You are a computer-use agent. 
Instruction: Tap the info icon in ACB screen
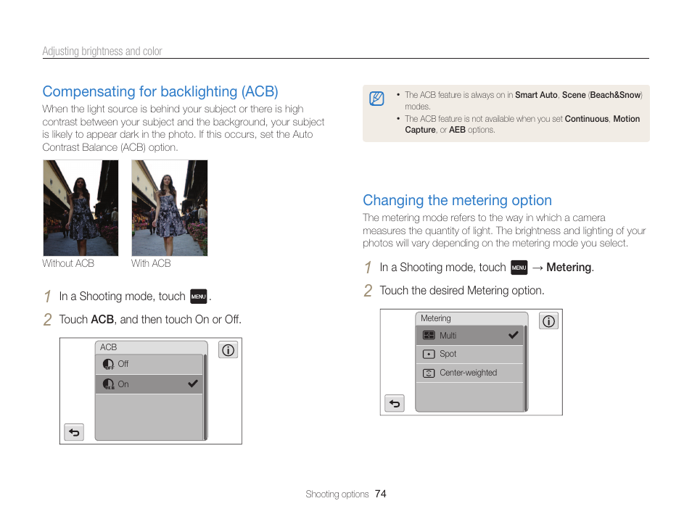point(228,350)
